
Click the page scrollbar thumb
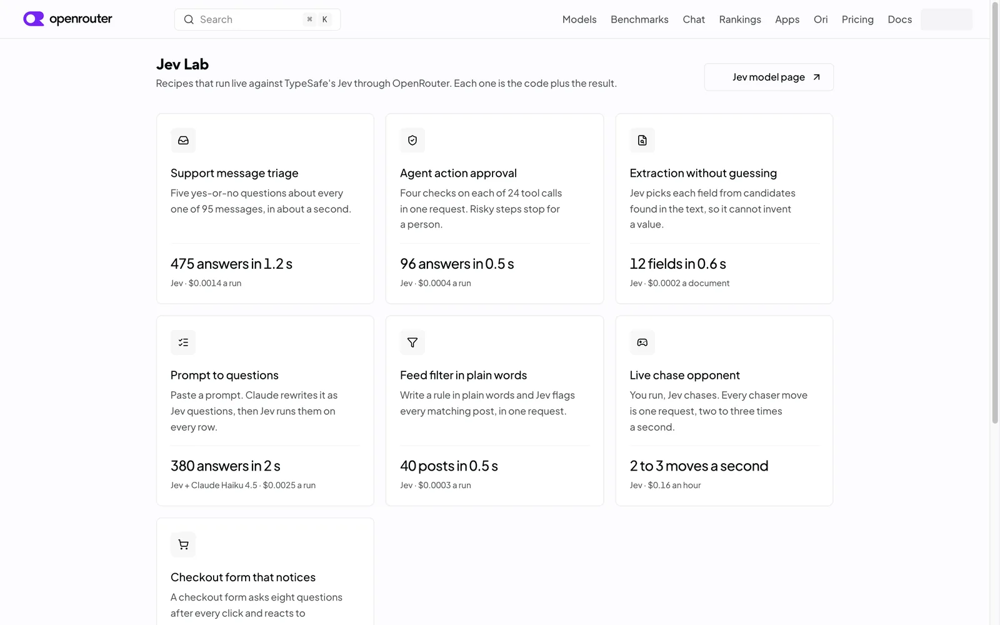pyautogui.click(x=995, y=212)
